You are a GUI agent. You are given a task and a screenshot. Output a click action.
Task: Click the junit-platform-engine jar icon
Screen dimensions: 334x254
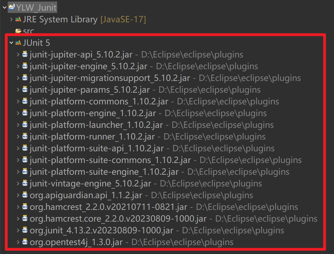pos(25,113)
